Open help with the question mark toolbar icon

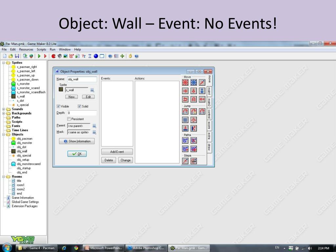point(137,56)
